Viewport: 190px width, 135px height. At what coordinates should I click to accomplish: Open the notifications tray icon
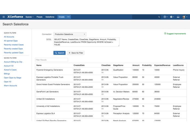[x=178, y=17]
